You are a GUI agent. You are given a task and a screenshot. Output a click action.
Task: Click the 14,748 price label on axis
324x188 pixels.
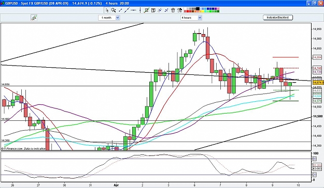coord(317,68)
